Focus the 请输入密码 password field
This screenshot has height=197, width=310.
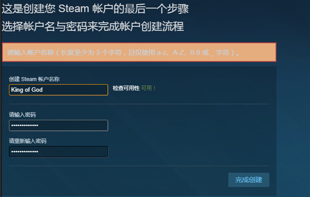(x=59, y=125)
